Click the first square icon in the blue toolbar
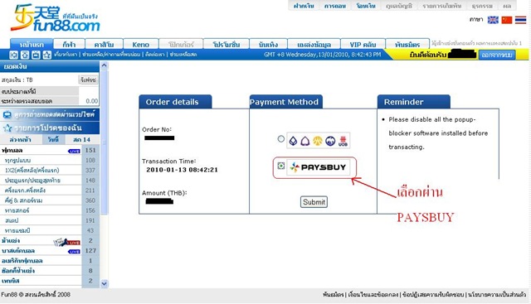The height and width of the screenshot is (304, 531). point(14,55)
